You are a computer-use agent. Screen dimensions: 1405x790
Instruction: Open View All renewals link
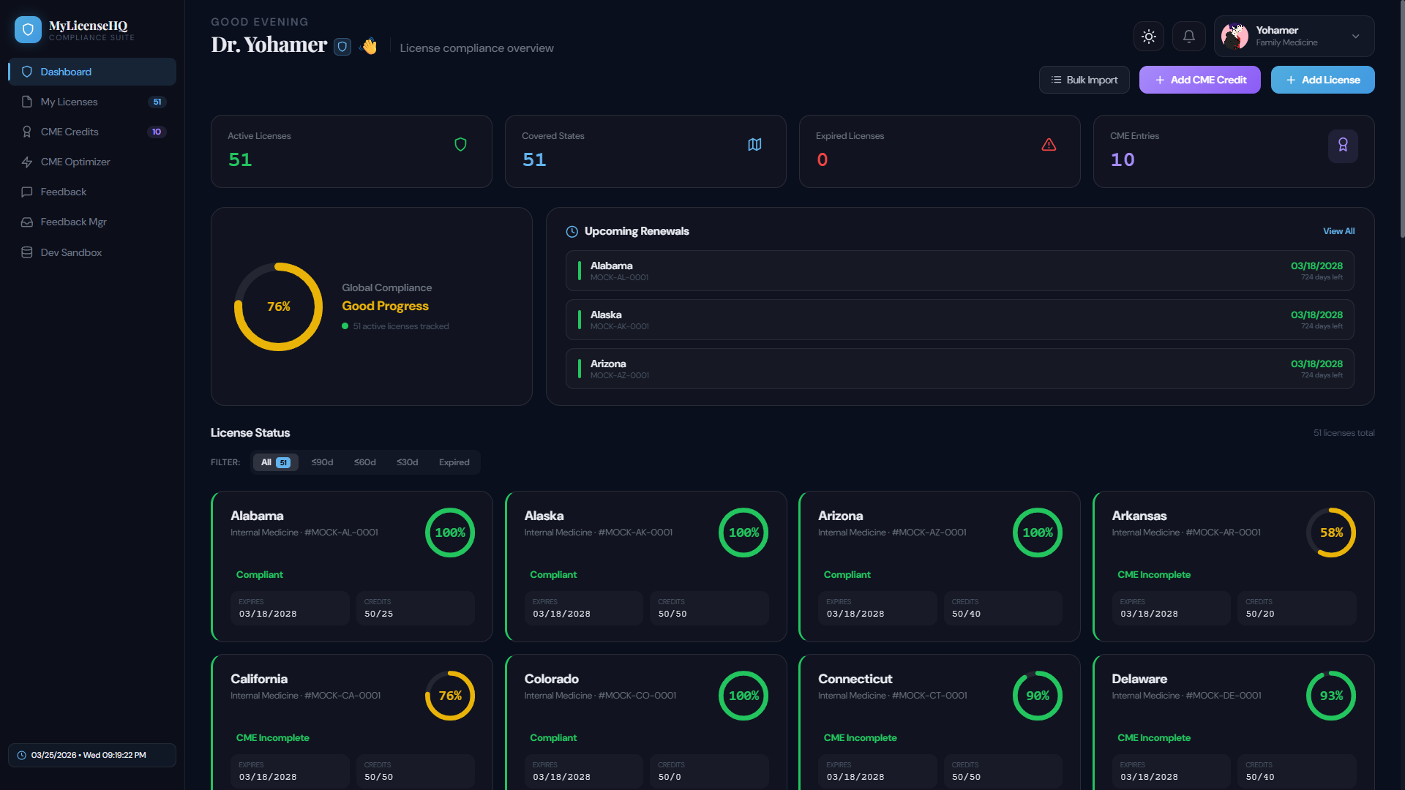(x=1338, y=231)
